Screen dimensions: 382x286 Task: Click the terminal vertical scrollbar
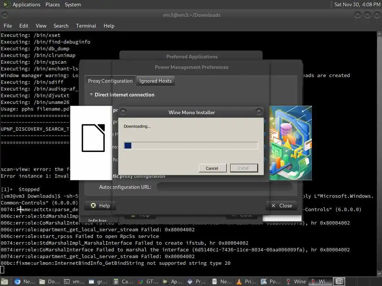point(379,153)
